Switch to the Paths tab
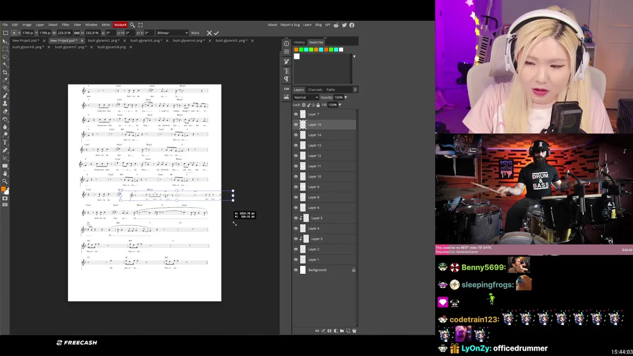 click(x=330, y=89)
